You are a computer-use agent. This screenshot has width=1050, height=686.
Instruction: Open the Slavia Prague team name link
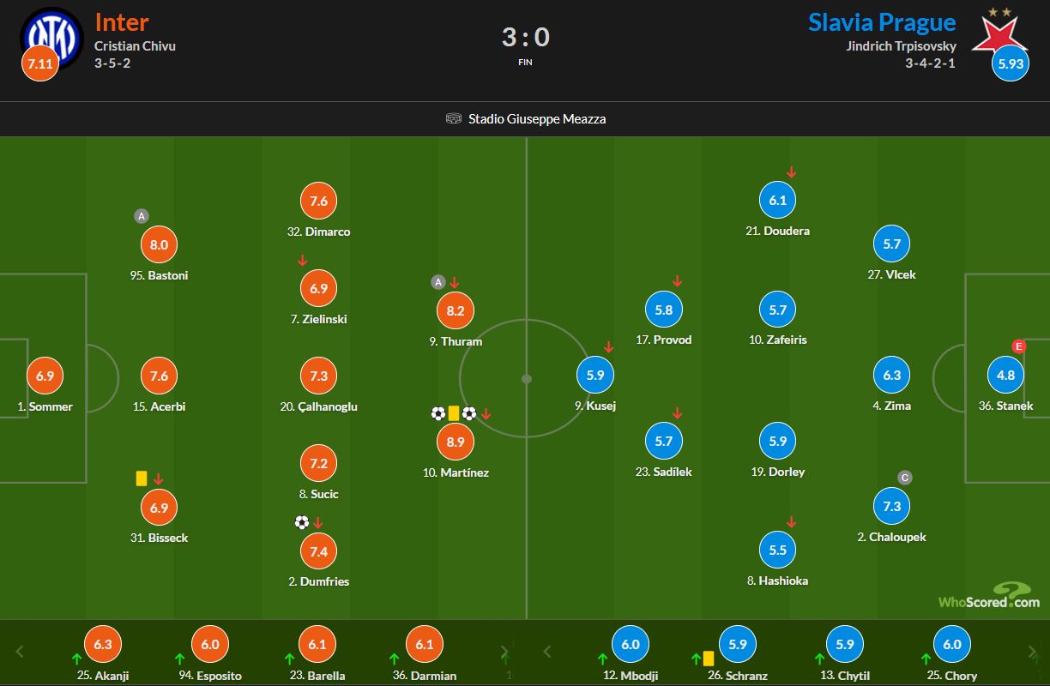(x=882, y=21)
